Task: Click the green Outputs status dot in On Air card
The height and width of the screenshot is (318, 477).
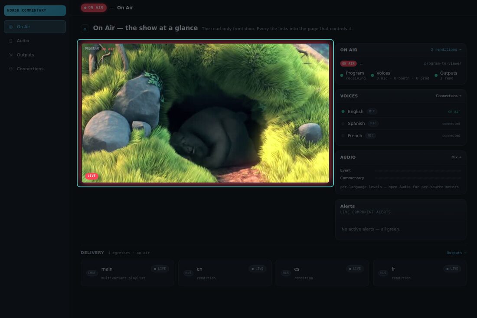Action: [436, 75]
